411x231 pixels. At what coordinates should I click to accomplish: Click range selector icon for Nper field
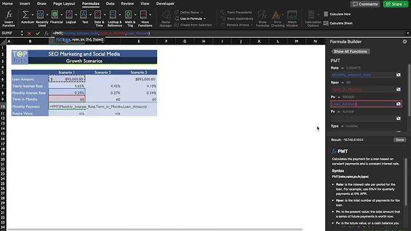tap(398, 89)
